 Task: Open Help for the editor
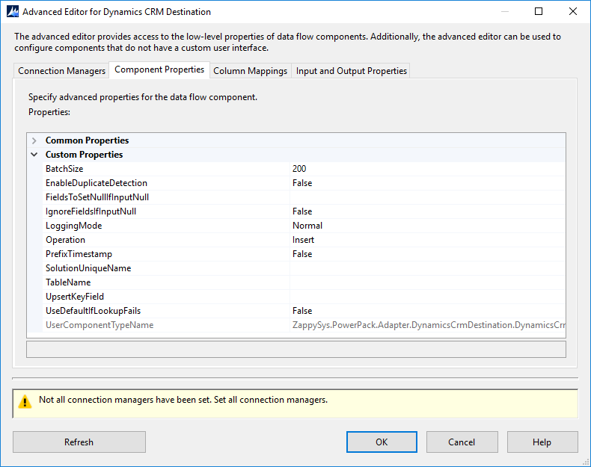pyautogui.click(x=542, y=442)
